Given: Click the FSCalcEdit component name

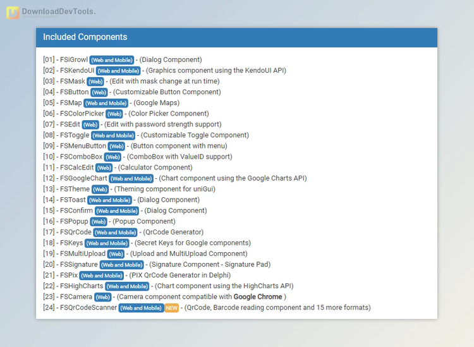Looking at the screenshot, I should coord(76,167).
